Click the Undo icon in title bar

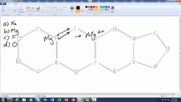point(7,1)
